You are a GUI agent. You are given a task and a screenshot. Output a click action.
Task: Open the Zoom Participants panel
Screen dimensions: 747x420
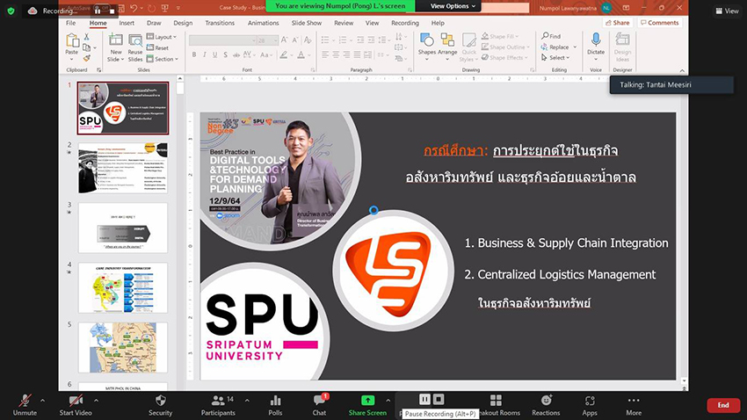click(218, 405)
